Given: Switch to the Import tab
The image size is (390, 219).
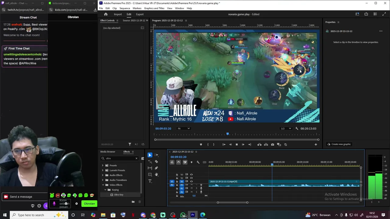Looking at the screenshot, I should click(x=118, y=14).
